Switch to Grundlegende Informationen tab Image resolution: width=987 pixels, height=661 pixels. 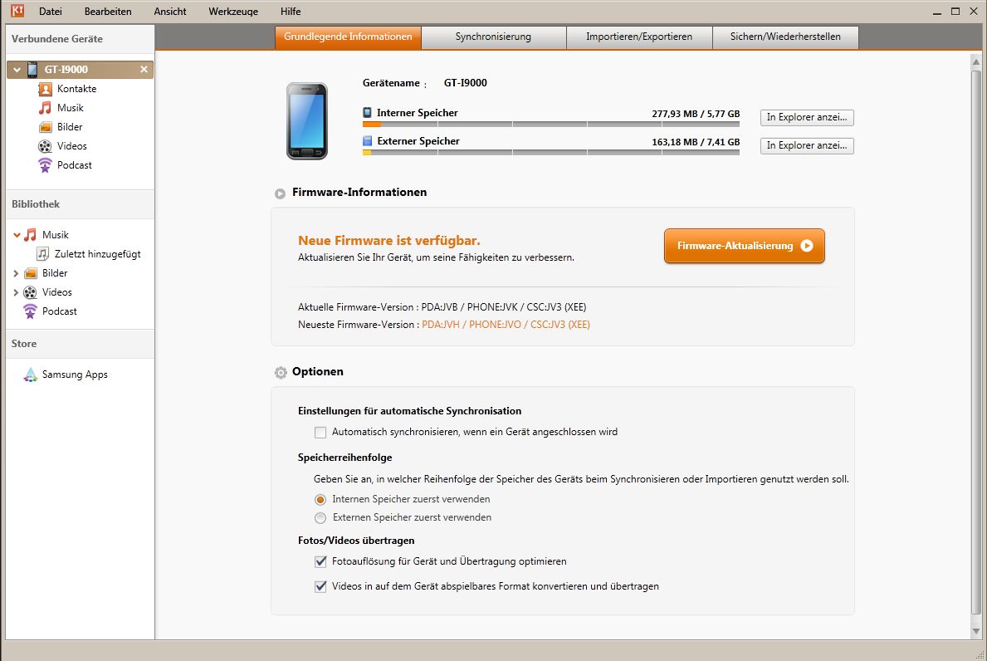point(348,37)
